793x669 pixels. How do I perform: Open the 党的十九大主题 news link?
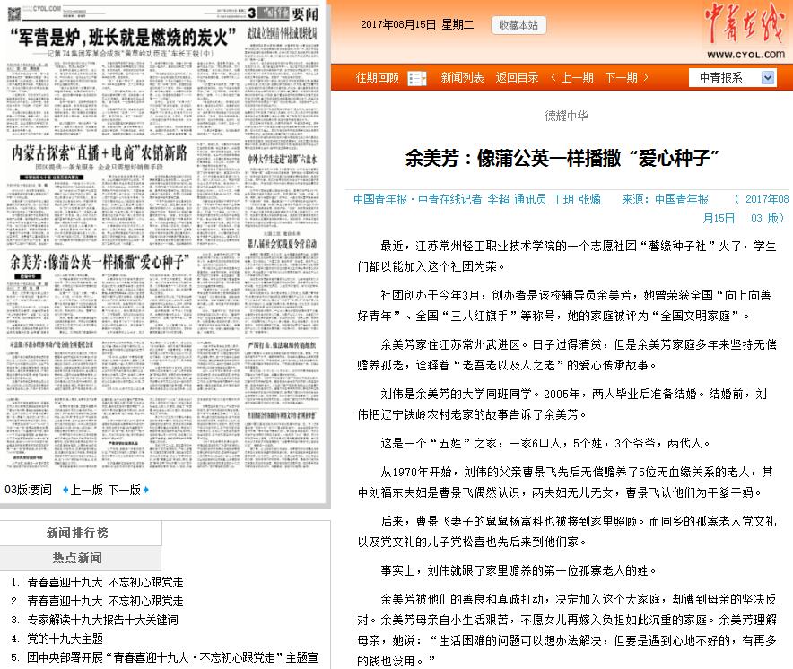click(x=65, y=639)
